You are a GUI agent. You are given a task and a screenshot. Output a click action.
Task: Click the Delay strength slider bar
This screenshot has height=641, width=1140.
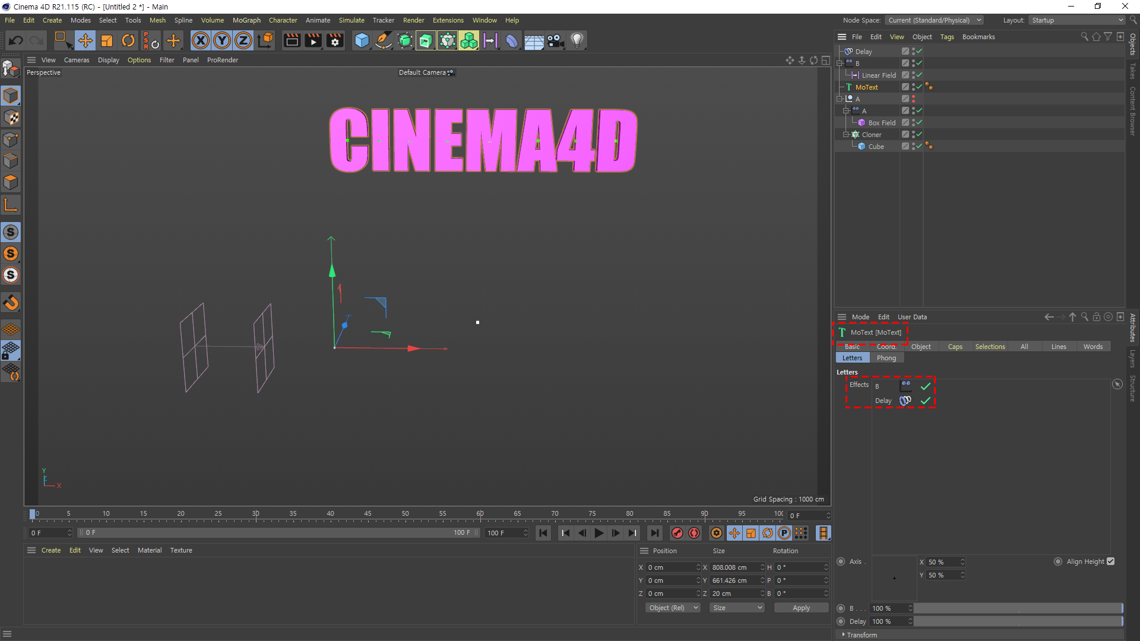(1018, 621)
